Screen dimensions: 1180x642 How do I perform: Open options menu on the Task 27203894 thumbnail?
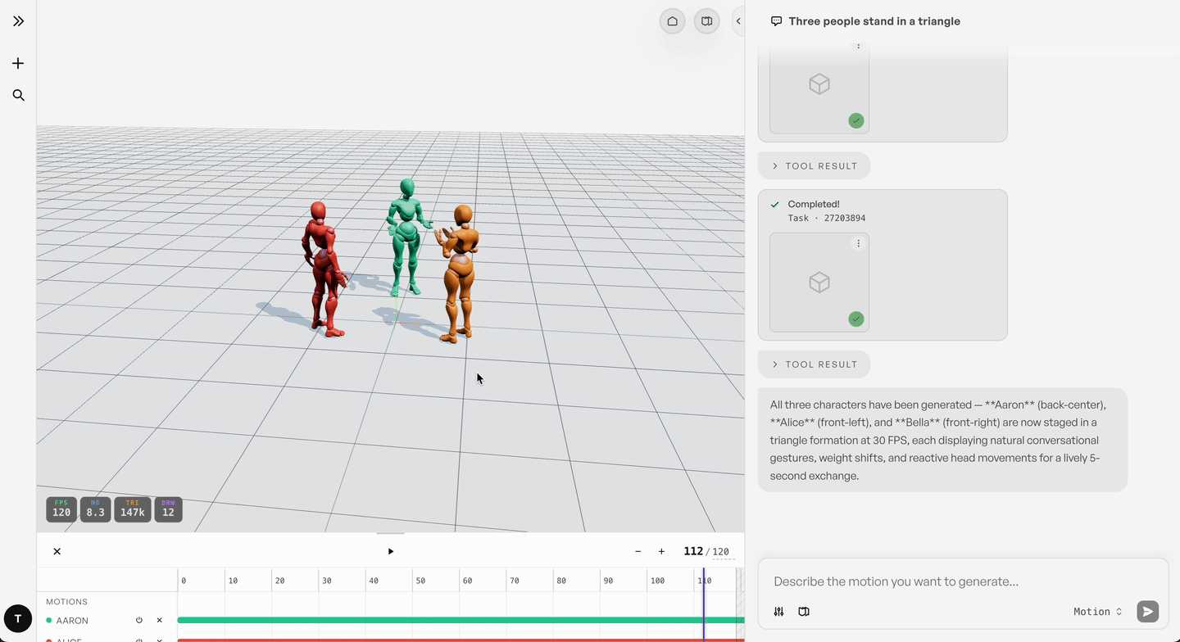click(x=858, y=243)
